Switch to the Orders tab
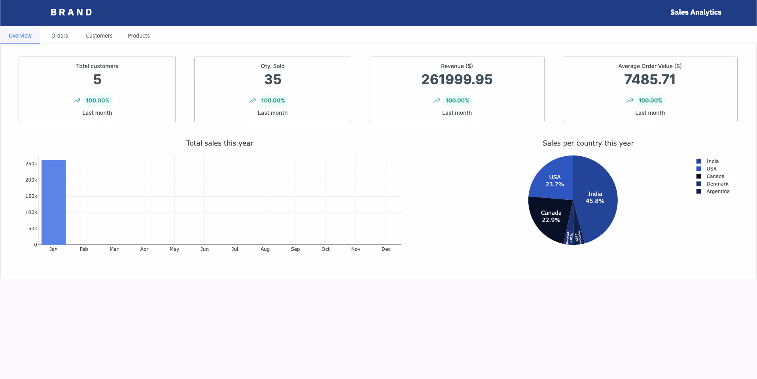This screenshot has width=757, height=379. pyautogui.click(x=60, y=36)
